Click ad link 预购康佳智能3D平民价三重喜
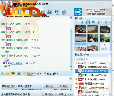114x96 pixels. click(17, 86)
